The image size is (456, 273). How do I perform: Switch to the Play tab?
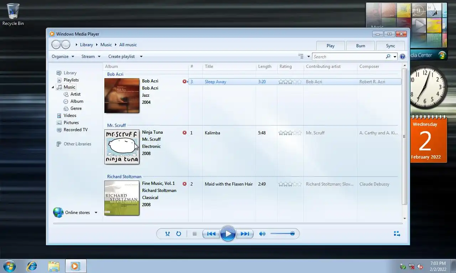click(x=331, y=45)
